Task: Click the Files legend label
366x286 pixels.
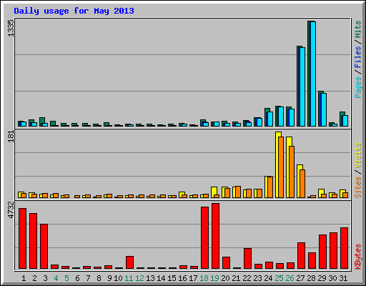Action: pyautogui.click(x=357, y=57)
